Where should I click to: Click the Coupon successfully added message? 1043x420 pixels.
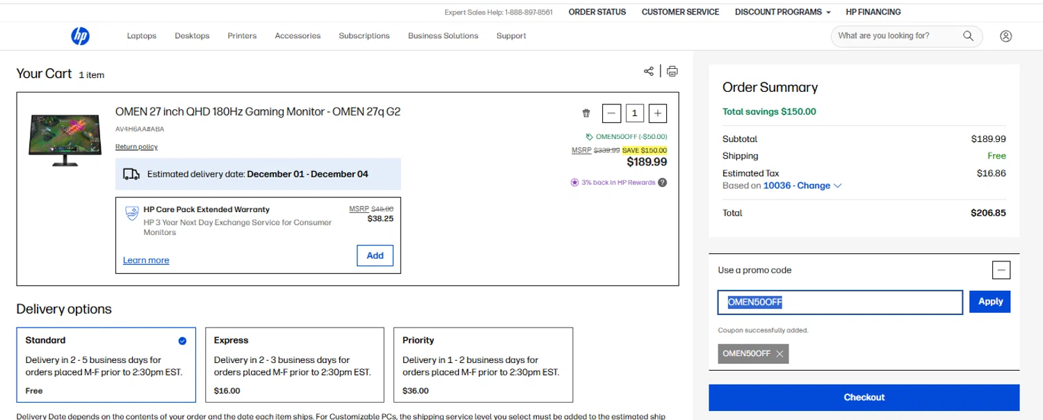point(763,330)
